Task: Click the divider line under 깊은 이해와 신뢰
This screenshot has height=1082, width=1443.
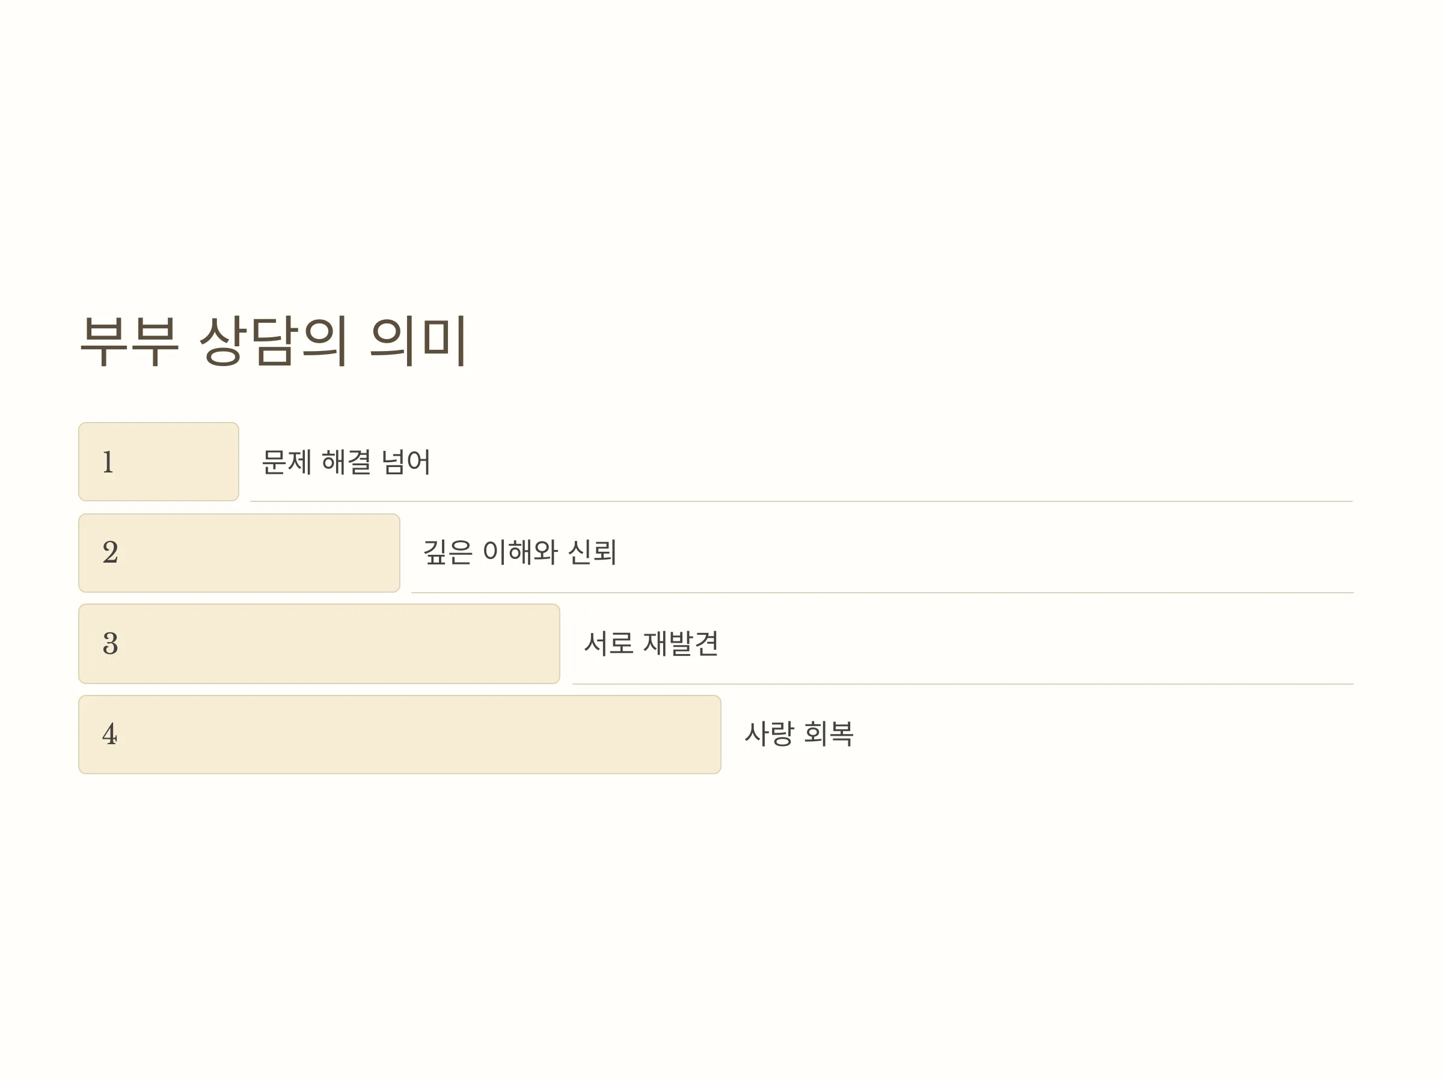Action: 882,593
